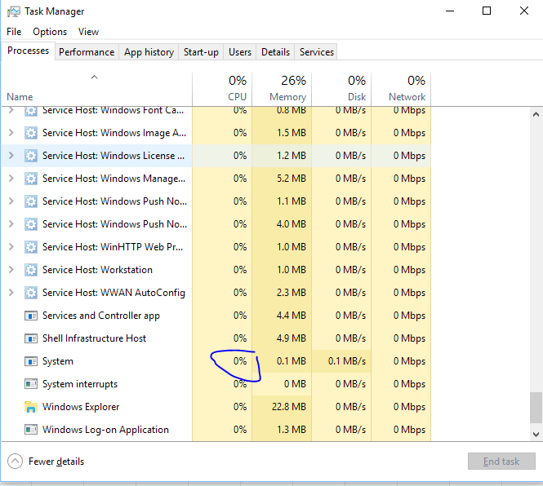Expand the 1.1 MB Windows Push No... row

coord(11,201)
